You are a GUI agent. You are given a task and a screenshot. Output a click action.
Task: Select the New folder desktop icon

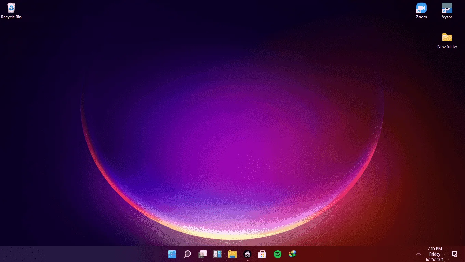point(447,41)
